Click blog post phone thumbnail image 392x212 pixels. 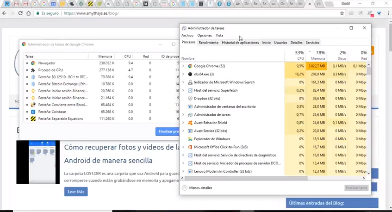click(x=38, y=162)
